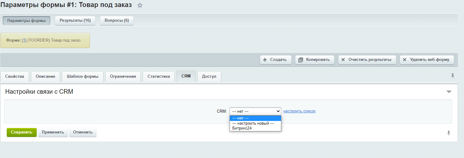
Task: Click the favorites star next to title
Action: pos(140,5)
